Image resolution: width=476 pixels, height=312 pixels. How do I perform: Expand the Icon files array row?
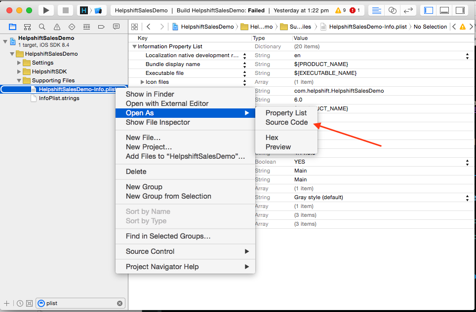[142, 82]
